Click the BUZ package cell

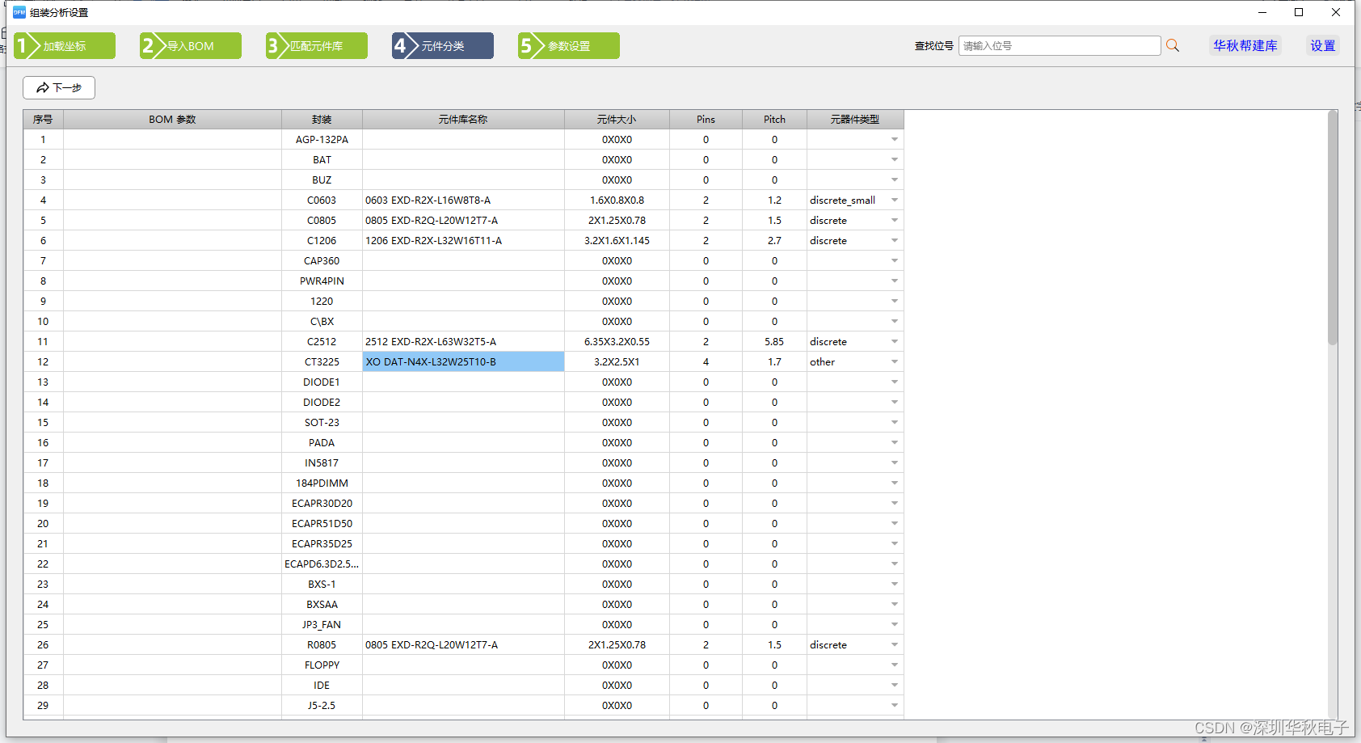(x=322, y=180)
